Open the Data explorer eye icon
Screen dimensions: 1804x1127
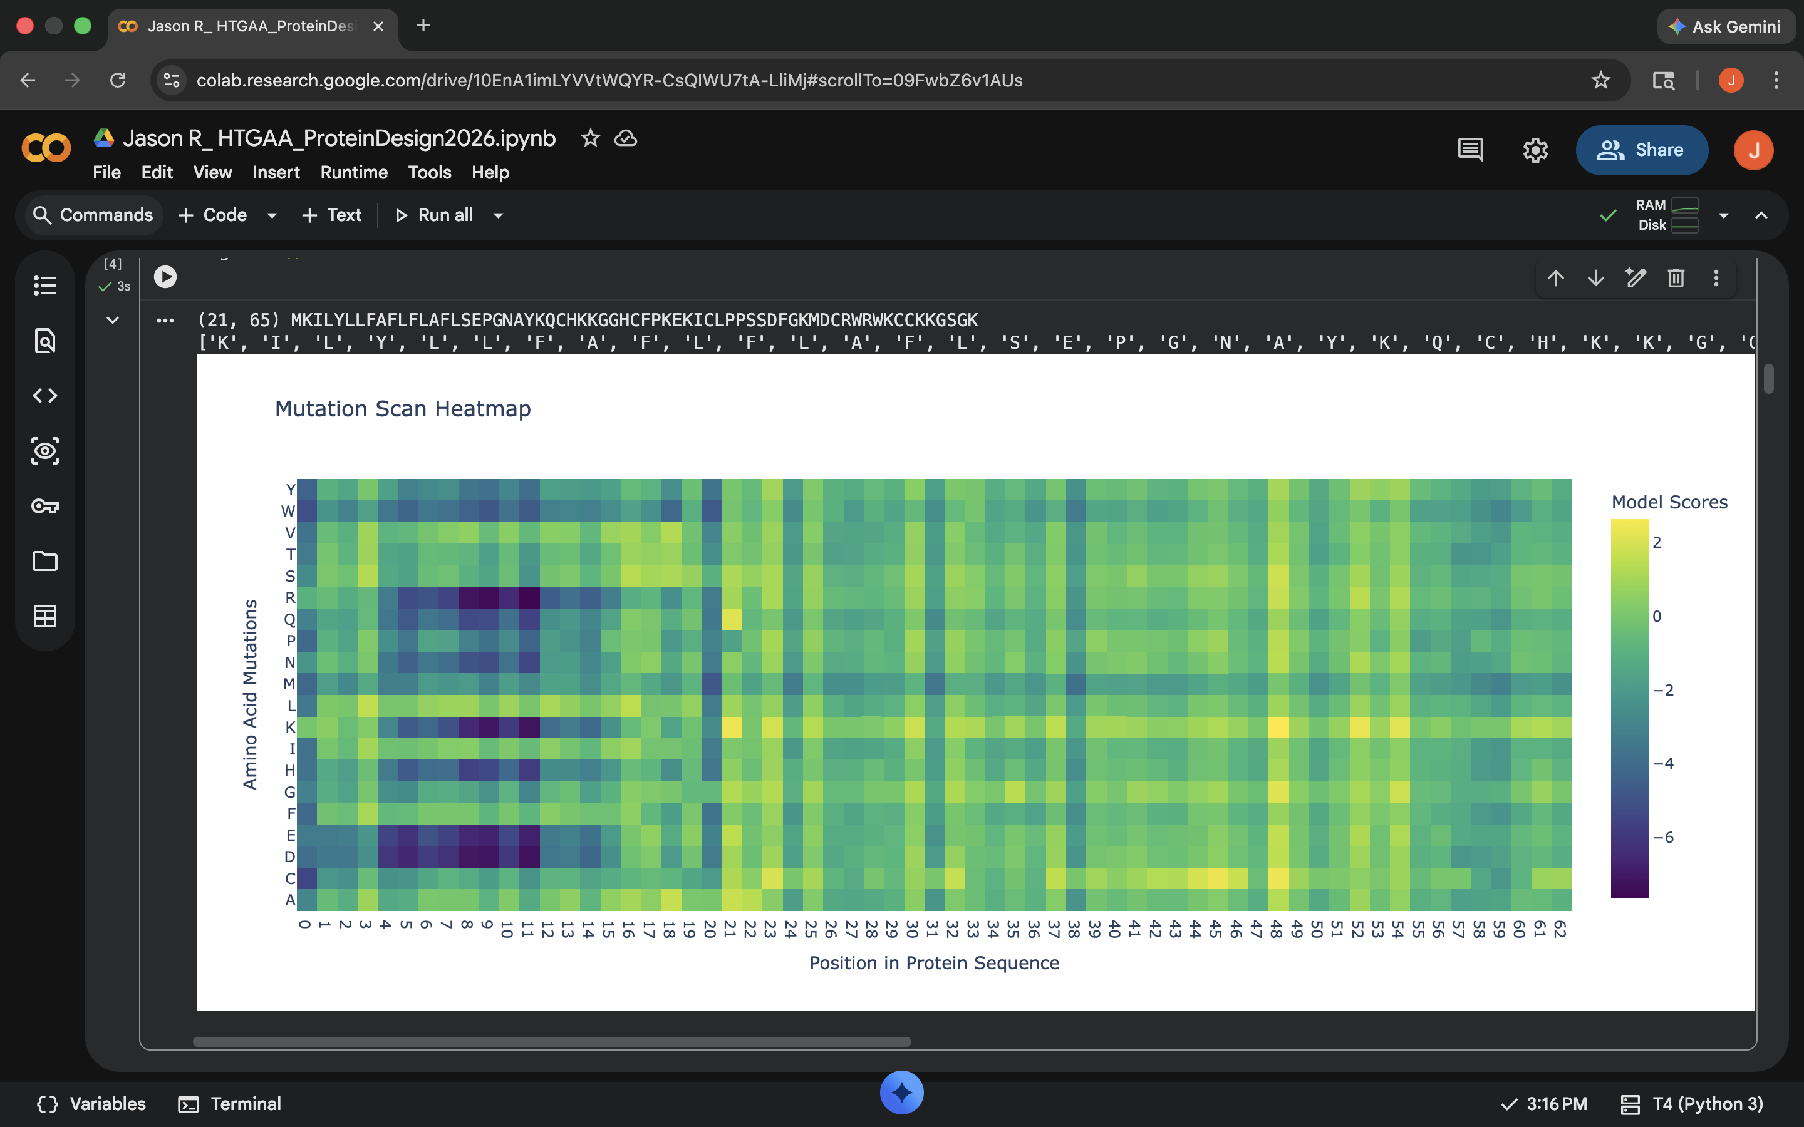point(44,451)
